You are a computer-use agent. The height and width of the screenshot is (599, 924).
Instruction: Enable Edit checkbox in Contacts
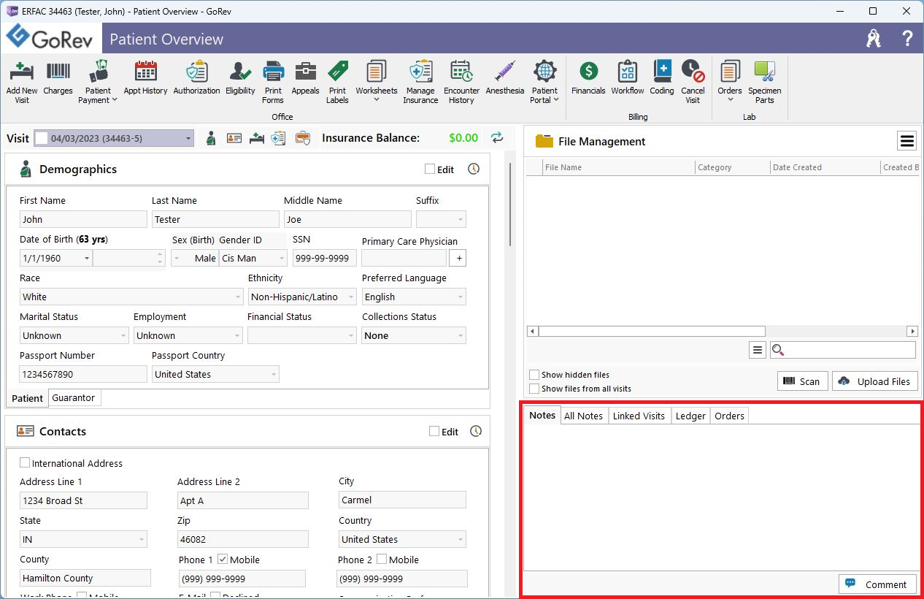(x=434, y=431)
